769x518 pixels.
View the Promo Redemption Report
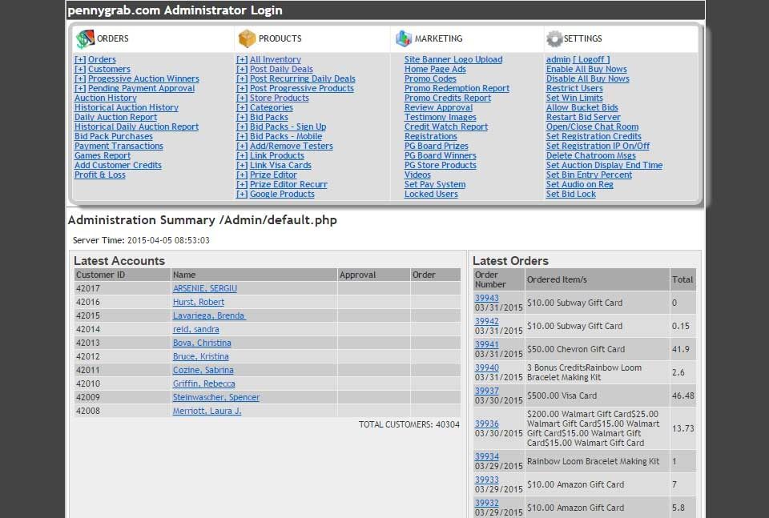click(x=457, y=88)
